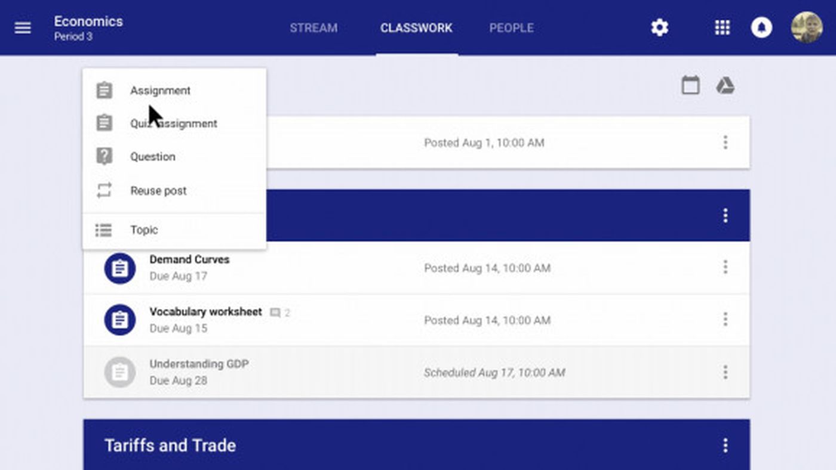Open the class settings gear
Viewport: 836px width, 470px height.
pyautogui.click(x=659, y=27)
